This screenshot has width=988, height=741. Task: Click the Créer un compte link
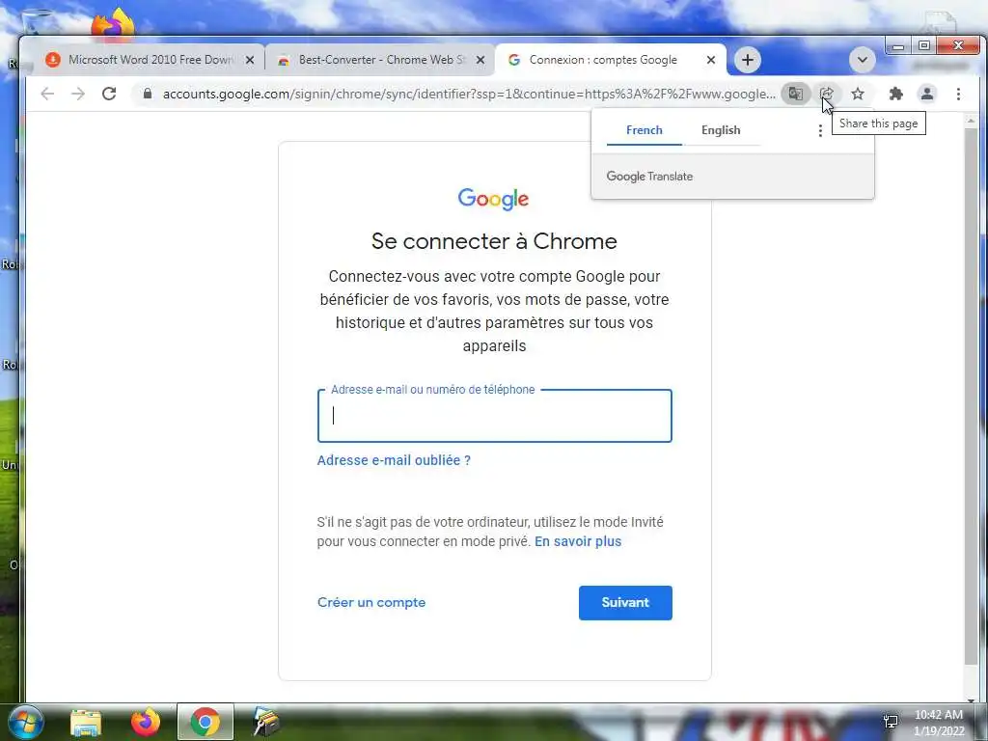pyautogui.click(x=371, y=602)
